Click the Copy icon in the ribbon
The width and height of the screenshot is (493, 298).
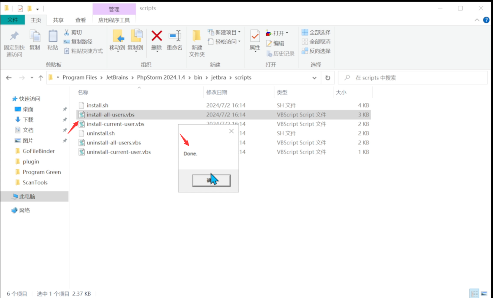point(35,36)
